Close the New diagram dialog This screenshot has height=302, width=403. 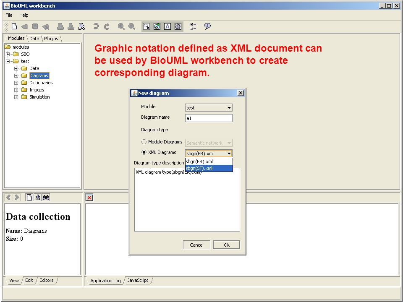[x=240, y=93]
